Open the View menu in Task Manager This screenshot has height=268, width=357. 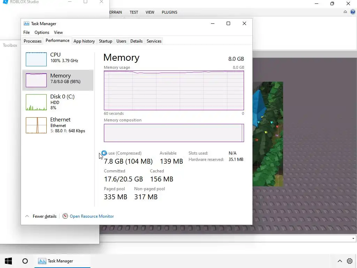(58, 32)
